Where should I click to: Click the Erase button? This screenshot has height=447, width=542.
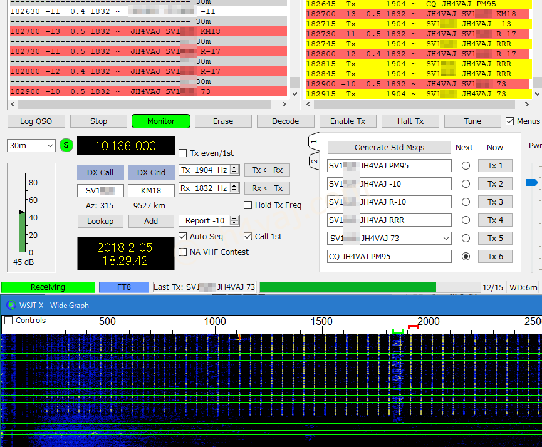tap(223, 121)
